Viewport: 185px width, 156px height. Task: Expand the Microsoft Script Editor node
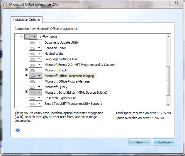click(27, 92)
